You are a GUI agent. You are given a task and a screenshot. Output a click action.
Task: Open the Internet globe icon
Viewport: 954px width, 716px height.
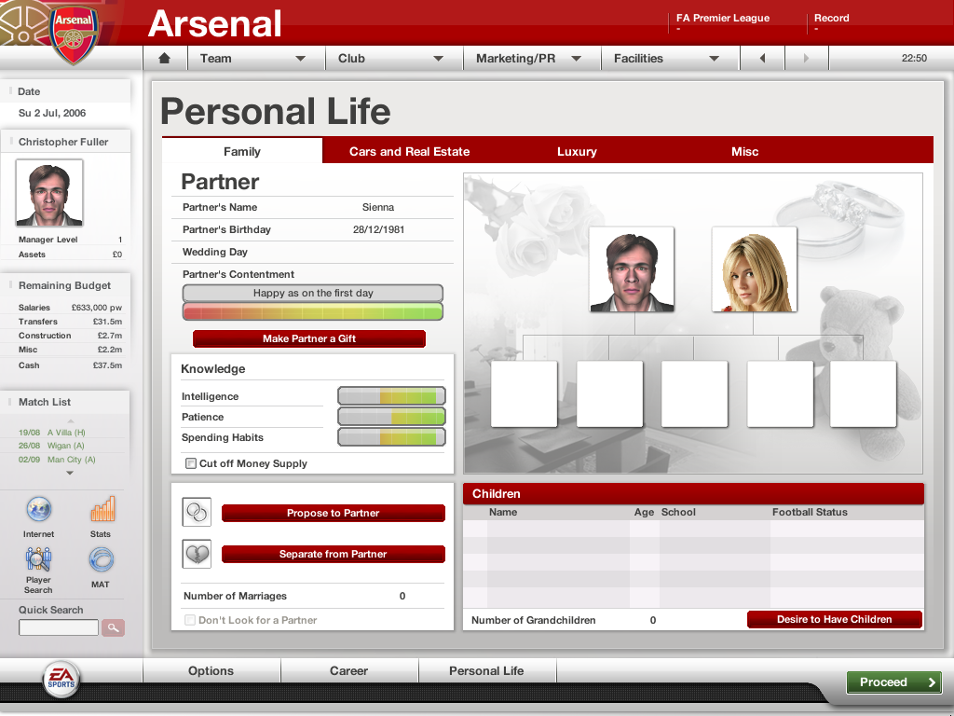click(x=39, y=510)
